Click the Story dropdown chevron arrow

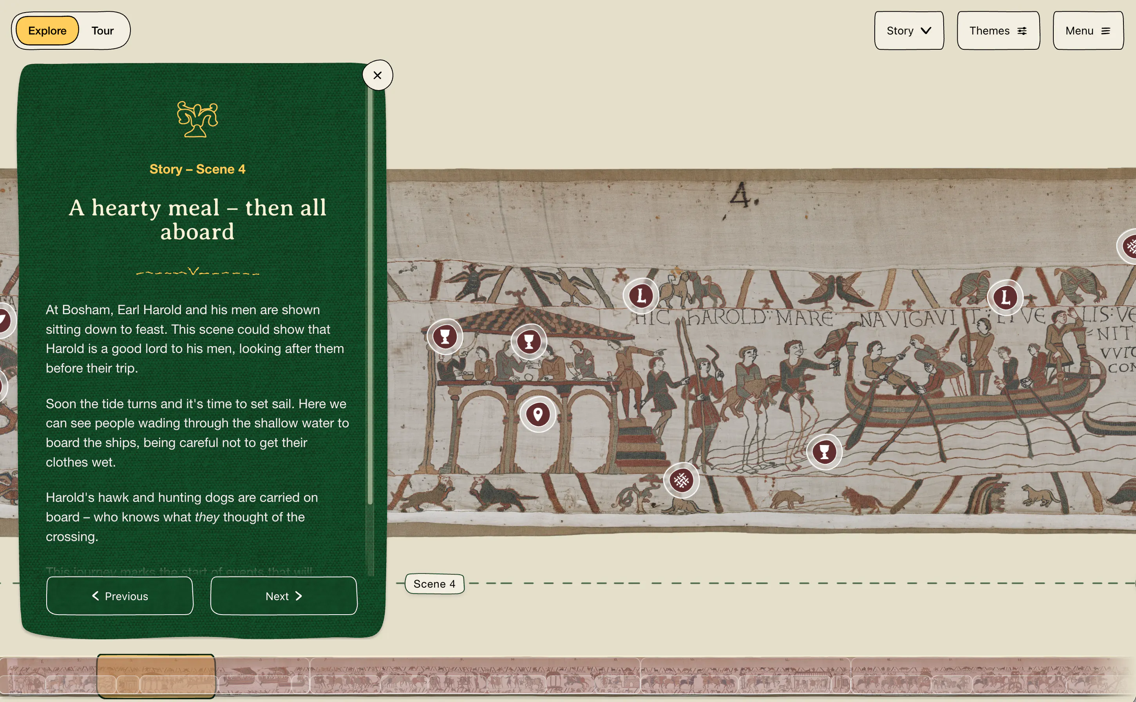[x=926, y=31]
